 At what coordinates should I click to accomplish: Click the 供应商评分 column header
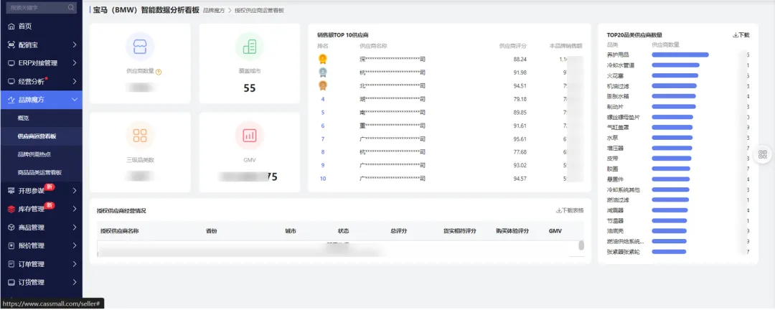(x=512, y=46)
